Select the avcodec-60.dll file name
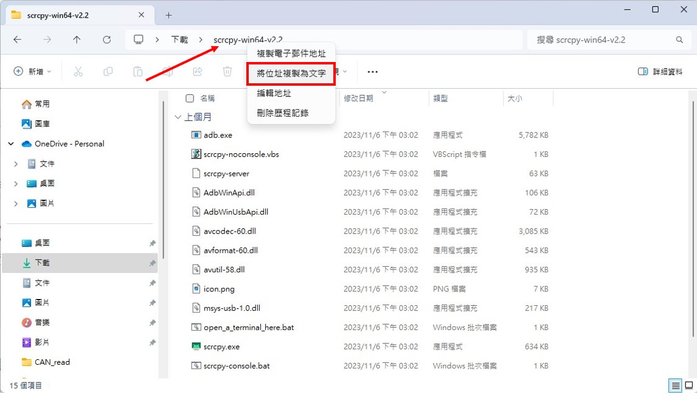 (x=229, y=231)
